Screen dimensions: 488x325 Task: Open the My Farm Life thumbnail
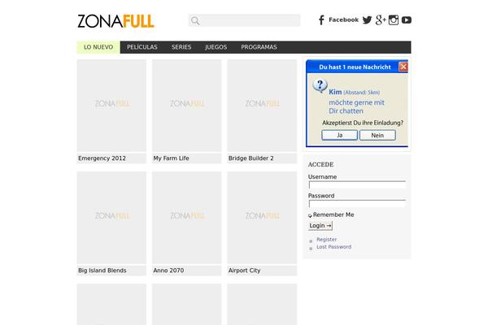tap(187, 106)
